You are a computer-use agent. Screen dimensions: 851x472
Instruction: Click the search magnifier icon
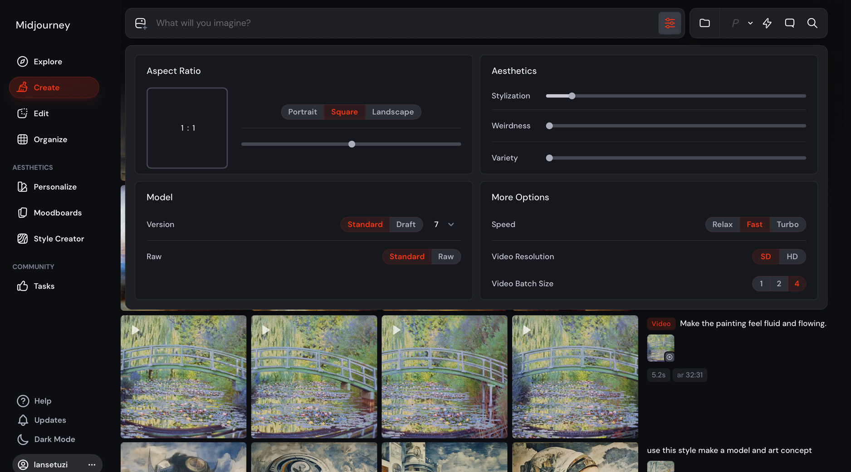(812, 23)
